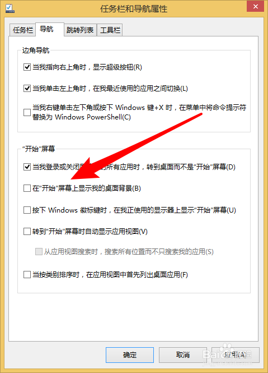This screenshot has height=373, width=268.
Task: Click the taskbar properties window icon
Action: coord(10,8)
